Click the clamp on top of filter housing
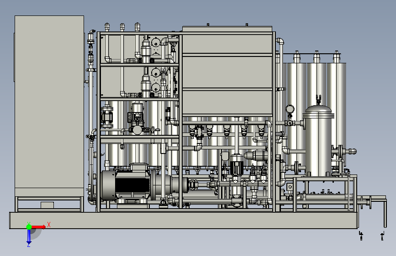 tap(318, 100)
